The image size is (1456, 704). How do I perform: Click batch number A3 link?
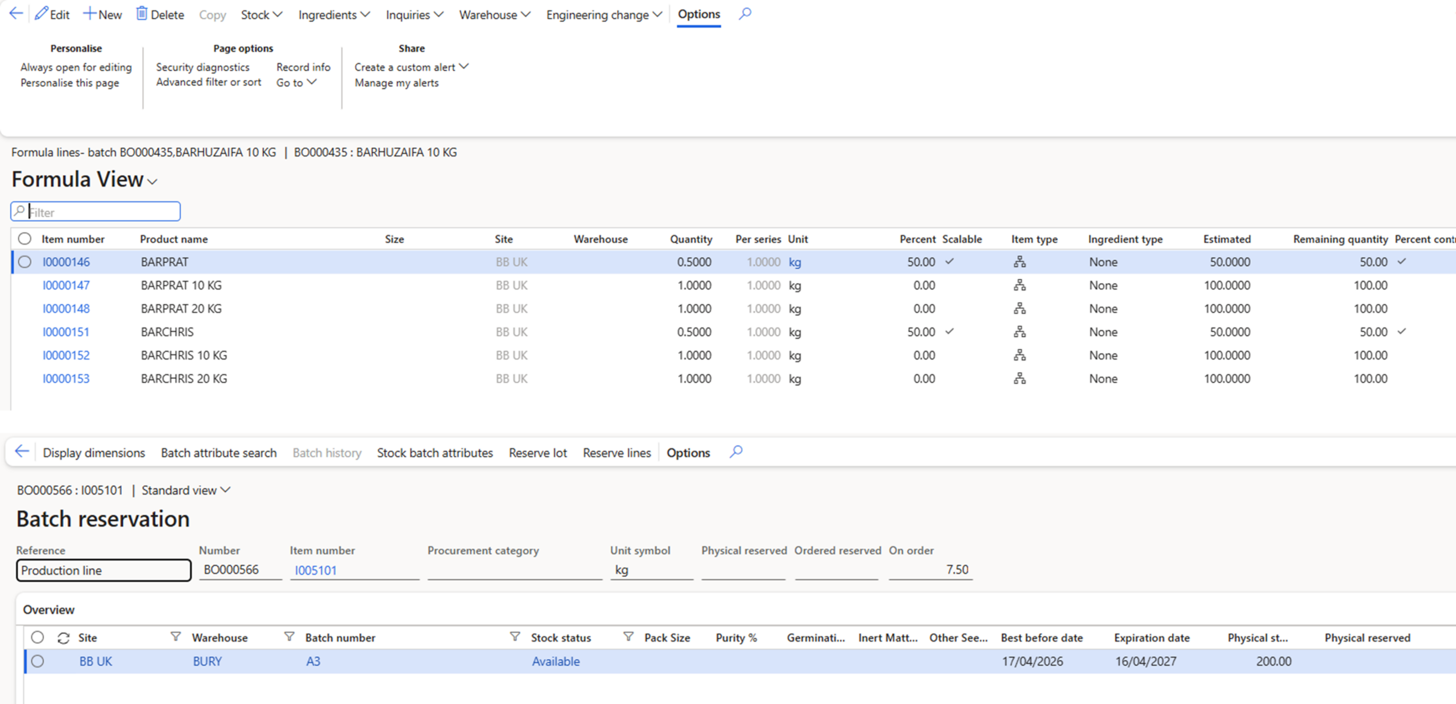coord(313,661)
